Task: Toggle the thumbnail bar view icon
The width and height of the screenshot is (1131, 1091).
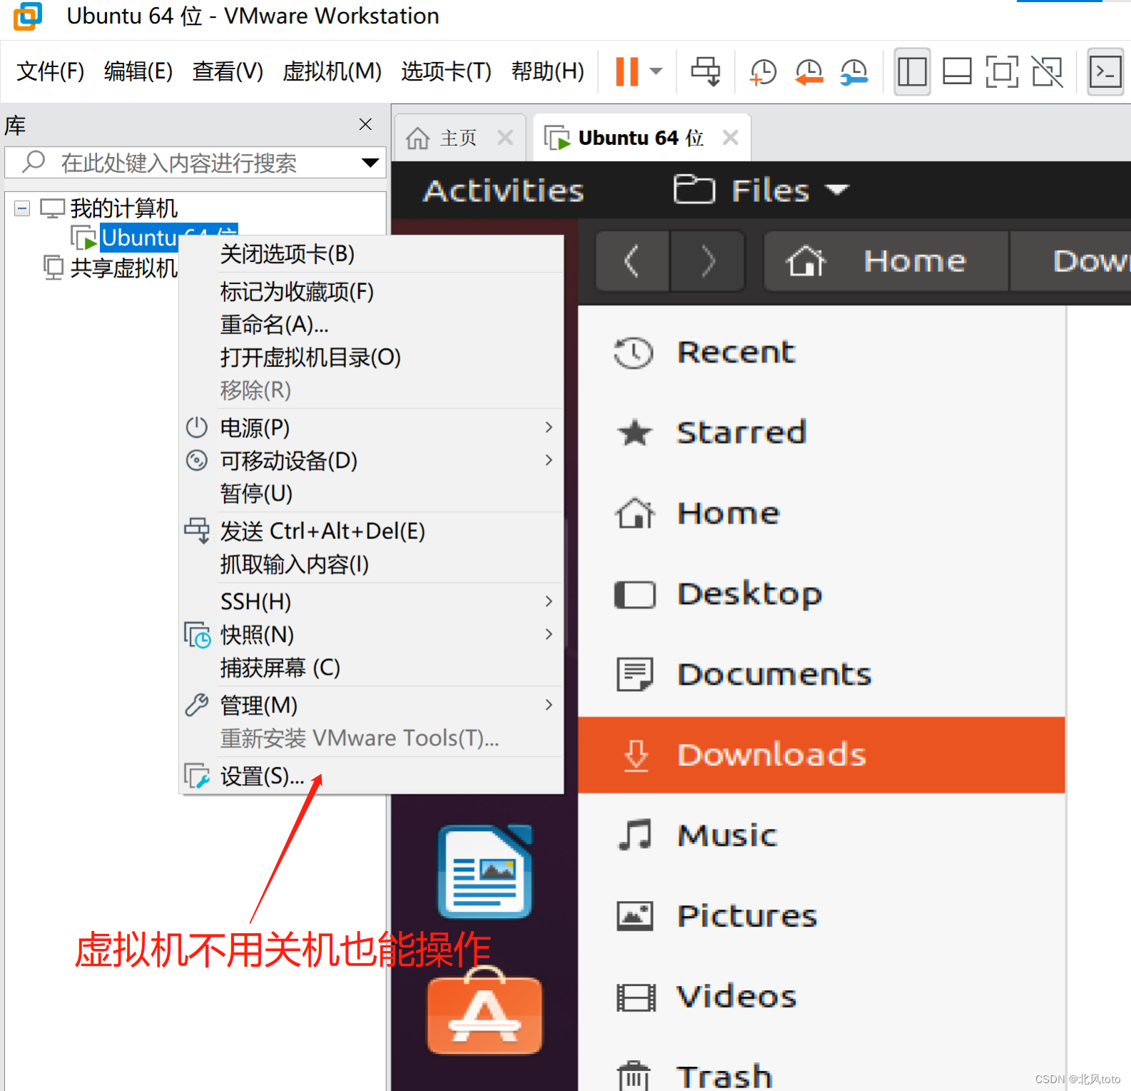Action: point(957,71)
